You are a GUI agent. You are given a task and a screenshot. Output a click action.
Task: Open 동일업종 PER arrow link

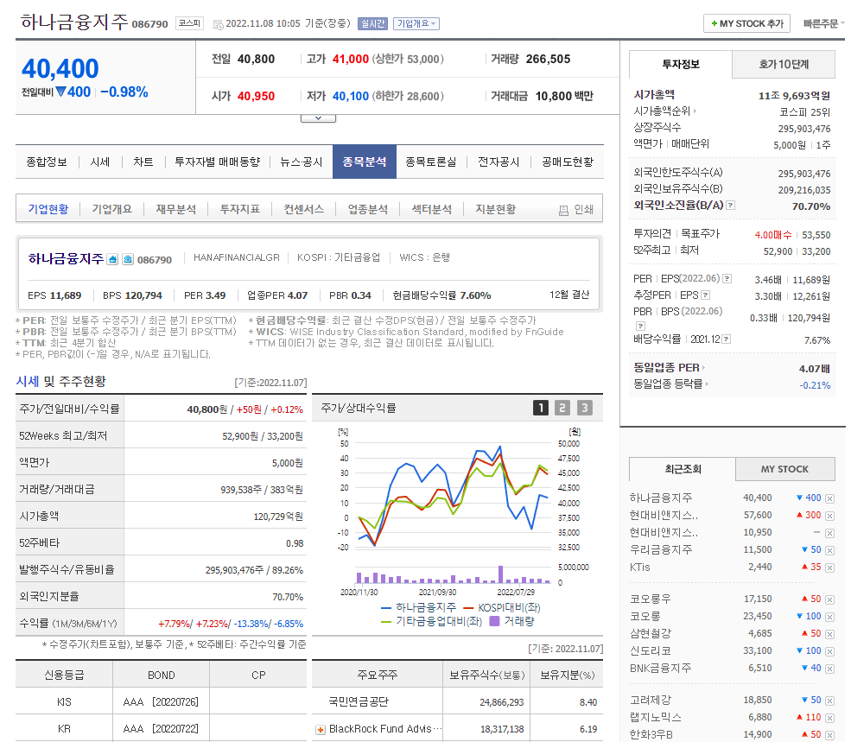(x=670, y=367)
